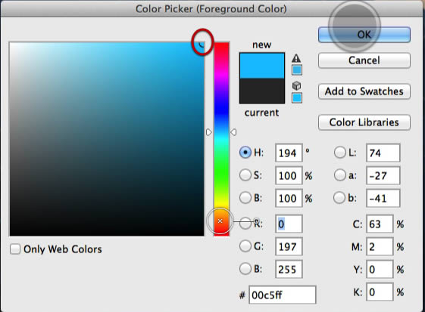Open Color Libraries
Image resolution: width=425 pixels, height=312 pixels.
(364, 122)
